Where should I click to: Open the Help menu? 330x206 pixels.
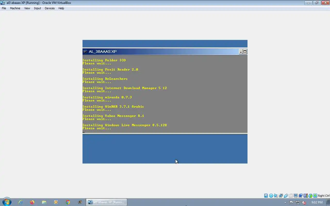tap(61, 8)
